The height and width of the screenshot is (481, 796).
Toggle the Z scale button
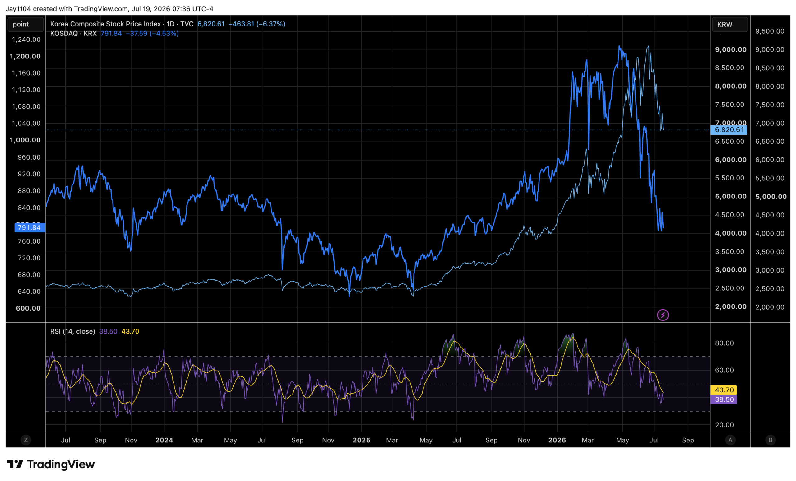pos(26,440)
